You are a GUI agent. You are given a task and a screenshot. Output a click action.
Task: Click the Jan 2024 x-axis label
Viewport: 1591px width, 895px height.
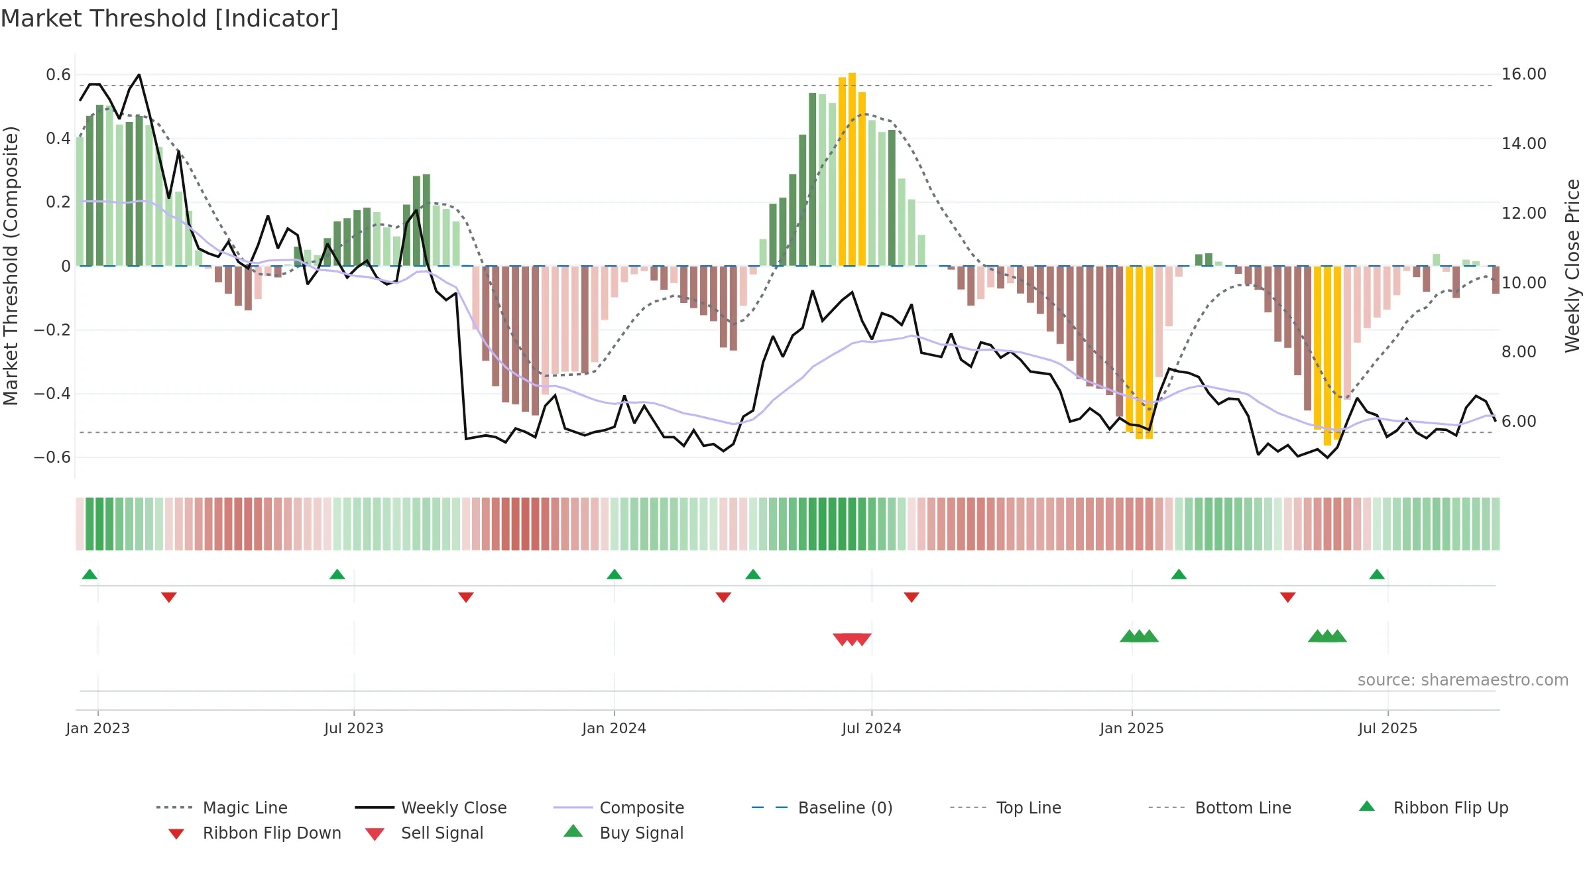point(615,728)
